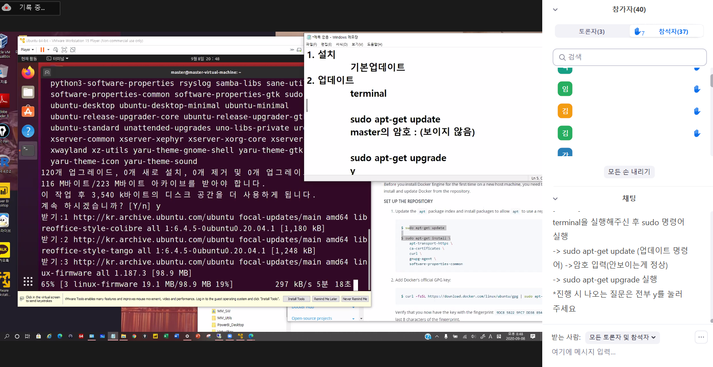Click the Install Tools button
Screen dimensions: 713x367
click(296, 299)
